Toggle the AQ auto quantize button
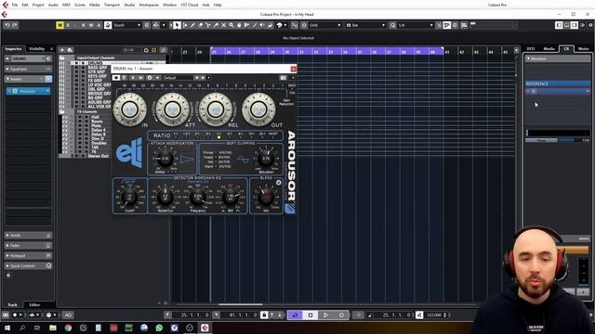595x334 pixels. (x=68, y=315)
